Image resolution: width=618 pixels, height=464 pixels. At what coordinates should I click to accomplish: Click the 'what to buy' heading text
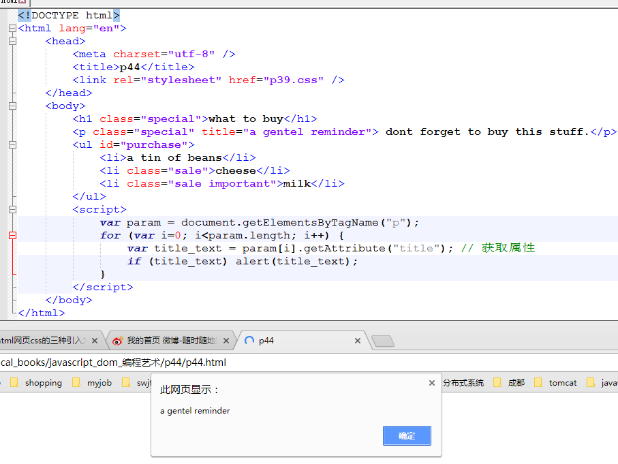pyautogui.click(x=246, y=119)
